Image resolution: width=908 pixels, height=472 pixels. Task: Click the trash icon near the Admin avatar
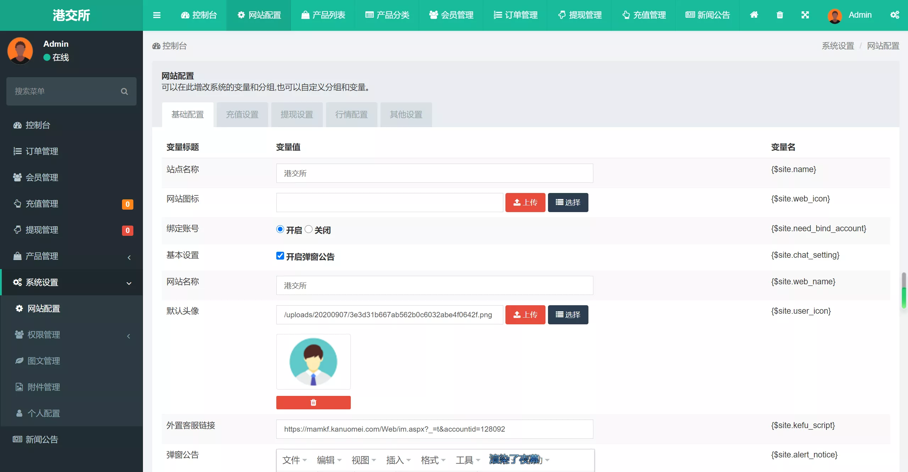(x=780, y=15)
